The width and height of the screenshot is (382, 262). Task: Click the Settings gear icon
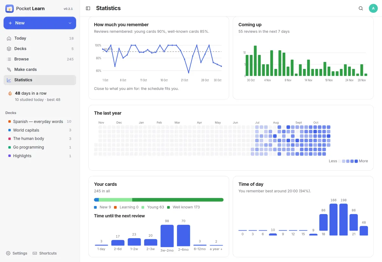pos(8,253)
